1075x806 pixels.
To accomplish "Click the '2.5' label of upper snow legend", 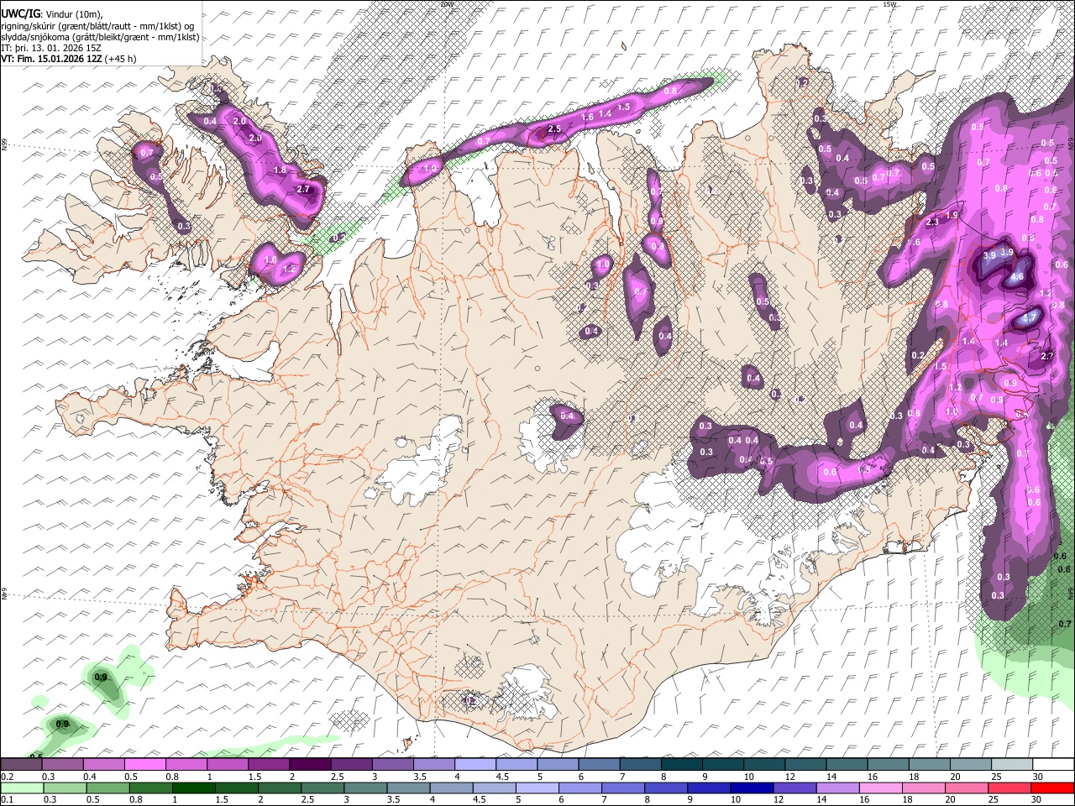I will (337, 776).
